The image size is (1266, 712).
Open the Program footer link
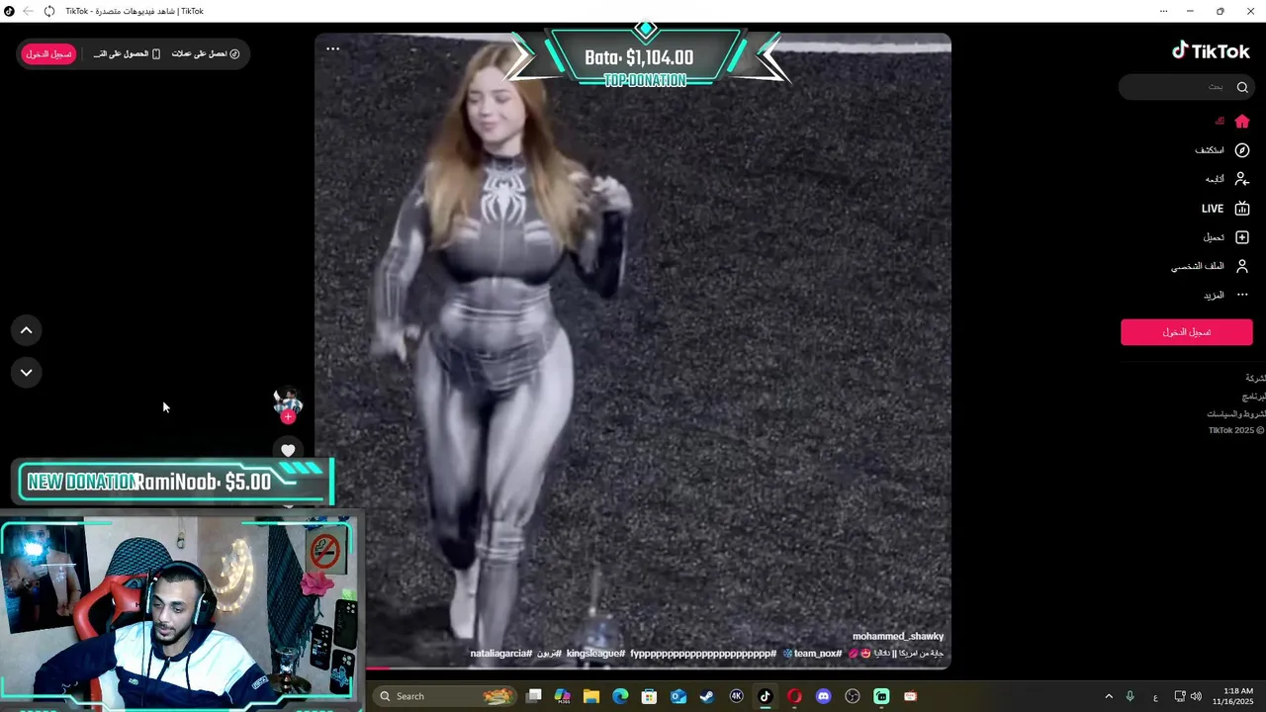(x=1254, y=397)
